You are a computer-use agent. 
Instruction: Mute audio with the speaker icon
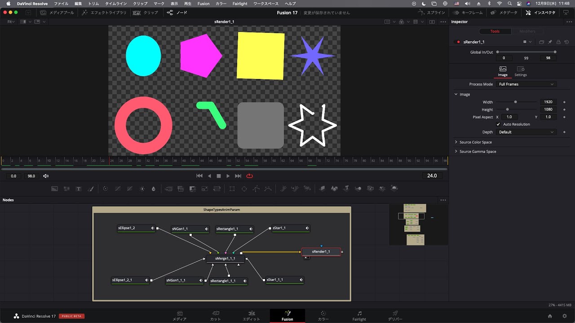(46, 176)
